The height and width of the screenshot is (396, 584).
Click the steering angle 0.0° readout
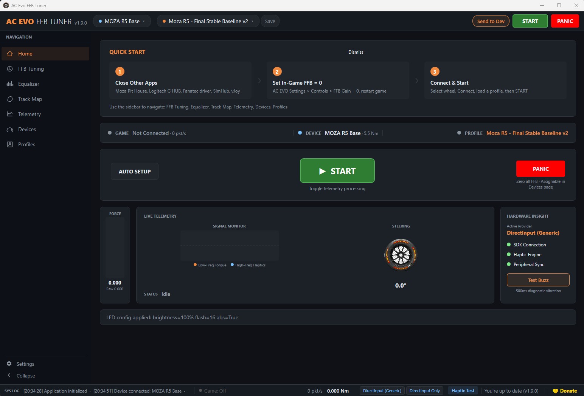[x=401, y=286]
